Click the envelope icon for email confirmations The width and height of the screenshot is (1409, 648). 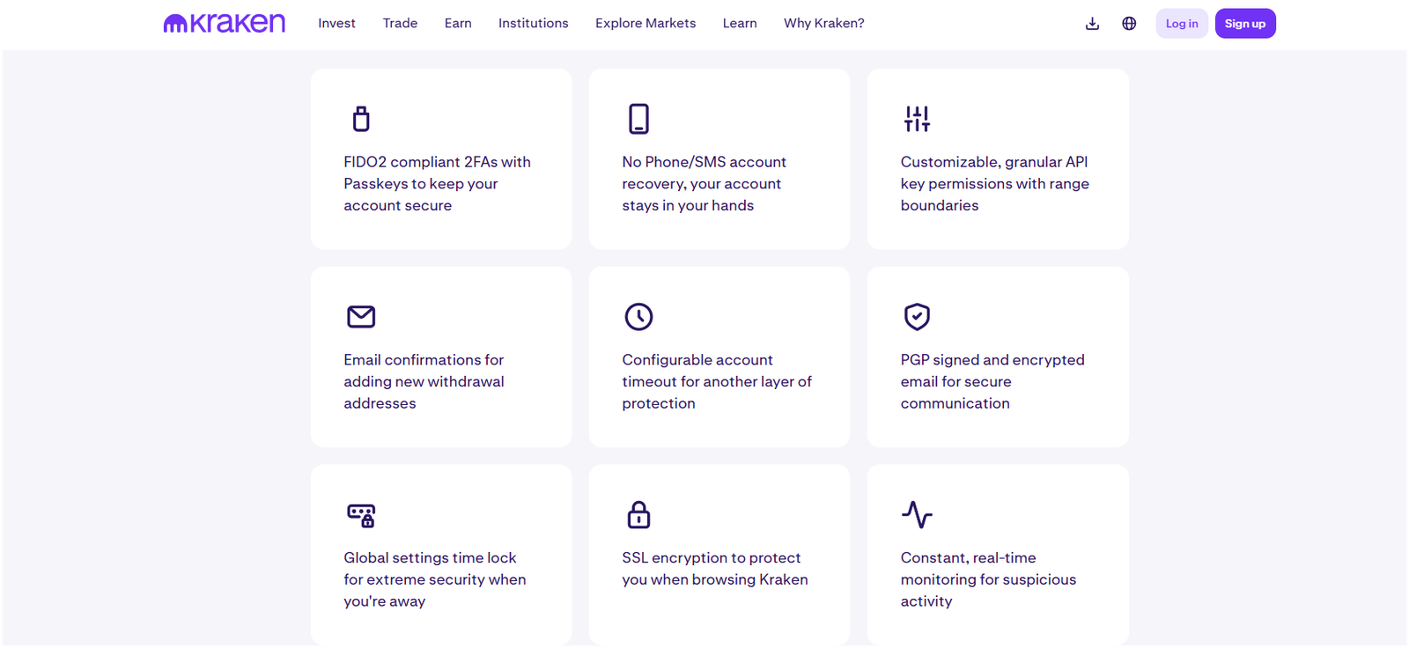pos(361,317)
